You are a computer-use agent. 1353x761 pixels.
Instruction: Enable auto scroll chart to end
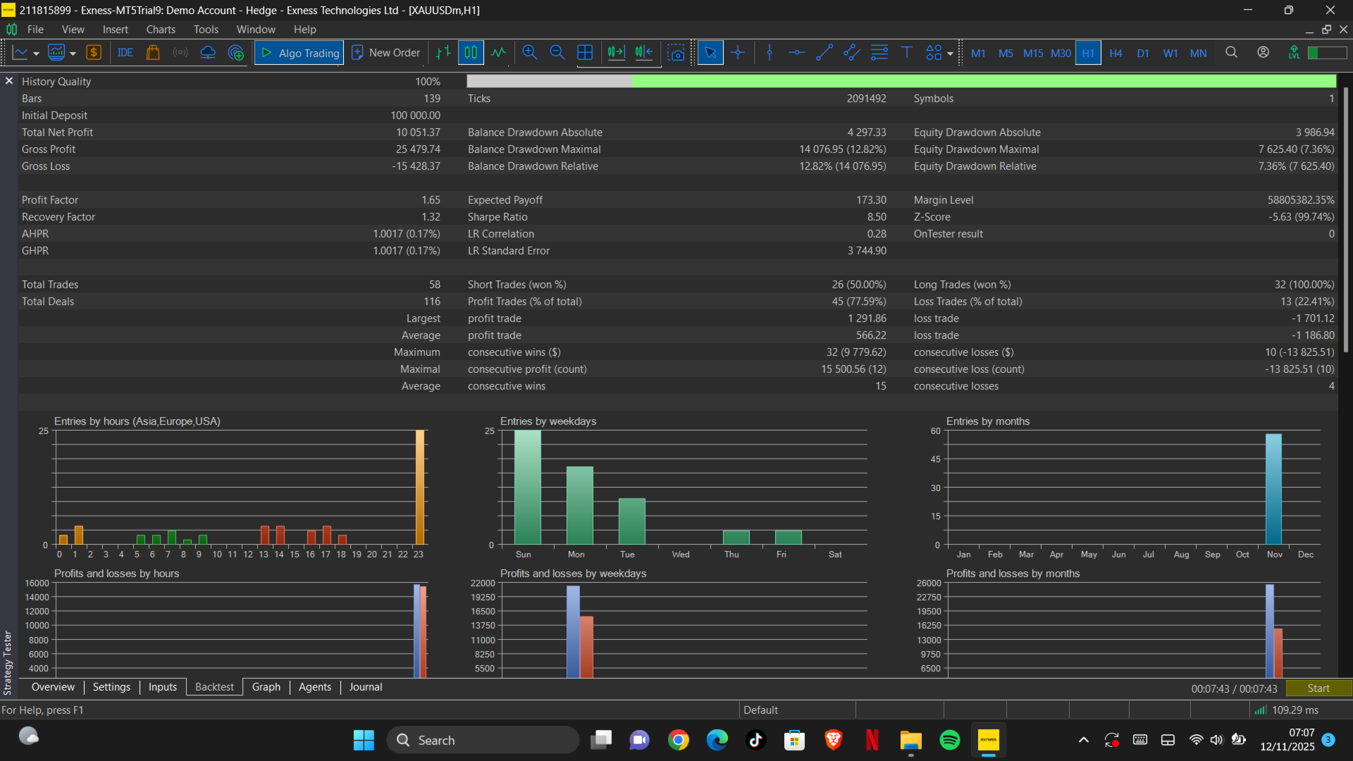pos(616,53)
